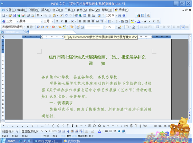Toggle Underline formatting button

(66, 21)
